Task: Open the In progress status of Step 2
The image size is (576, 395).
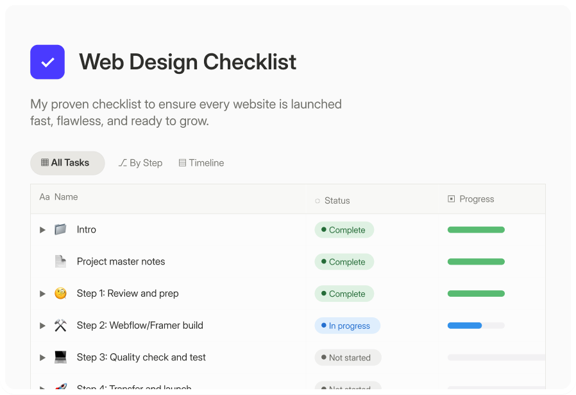Action: (x=347, y=326)
